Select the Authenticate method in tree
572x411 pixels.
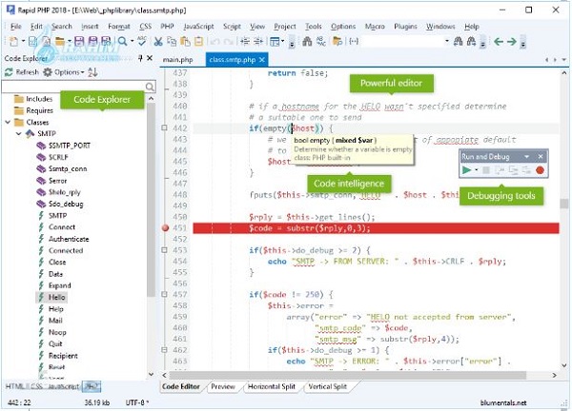point(69,239)
